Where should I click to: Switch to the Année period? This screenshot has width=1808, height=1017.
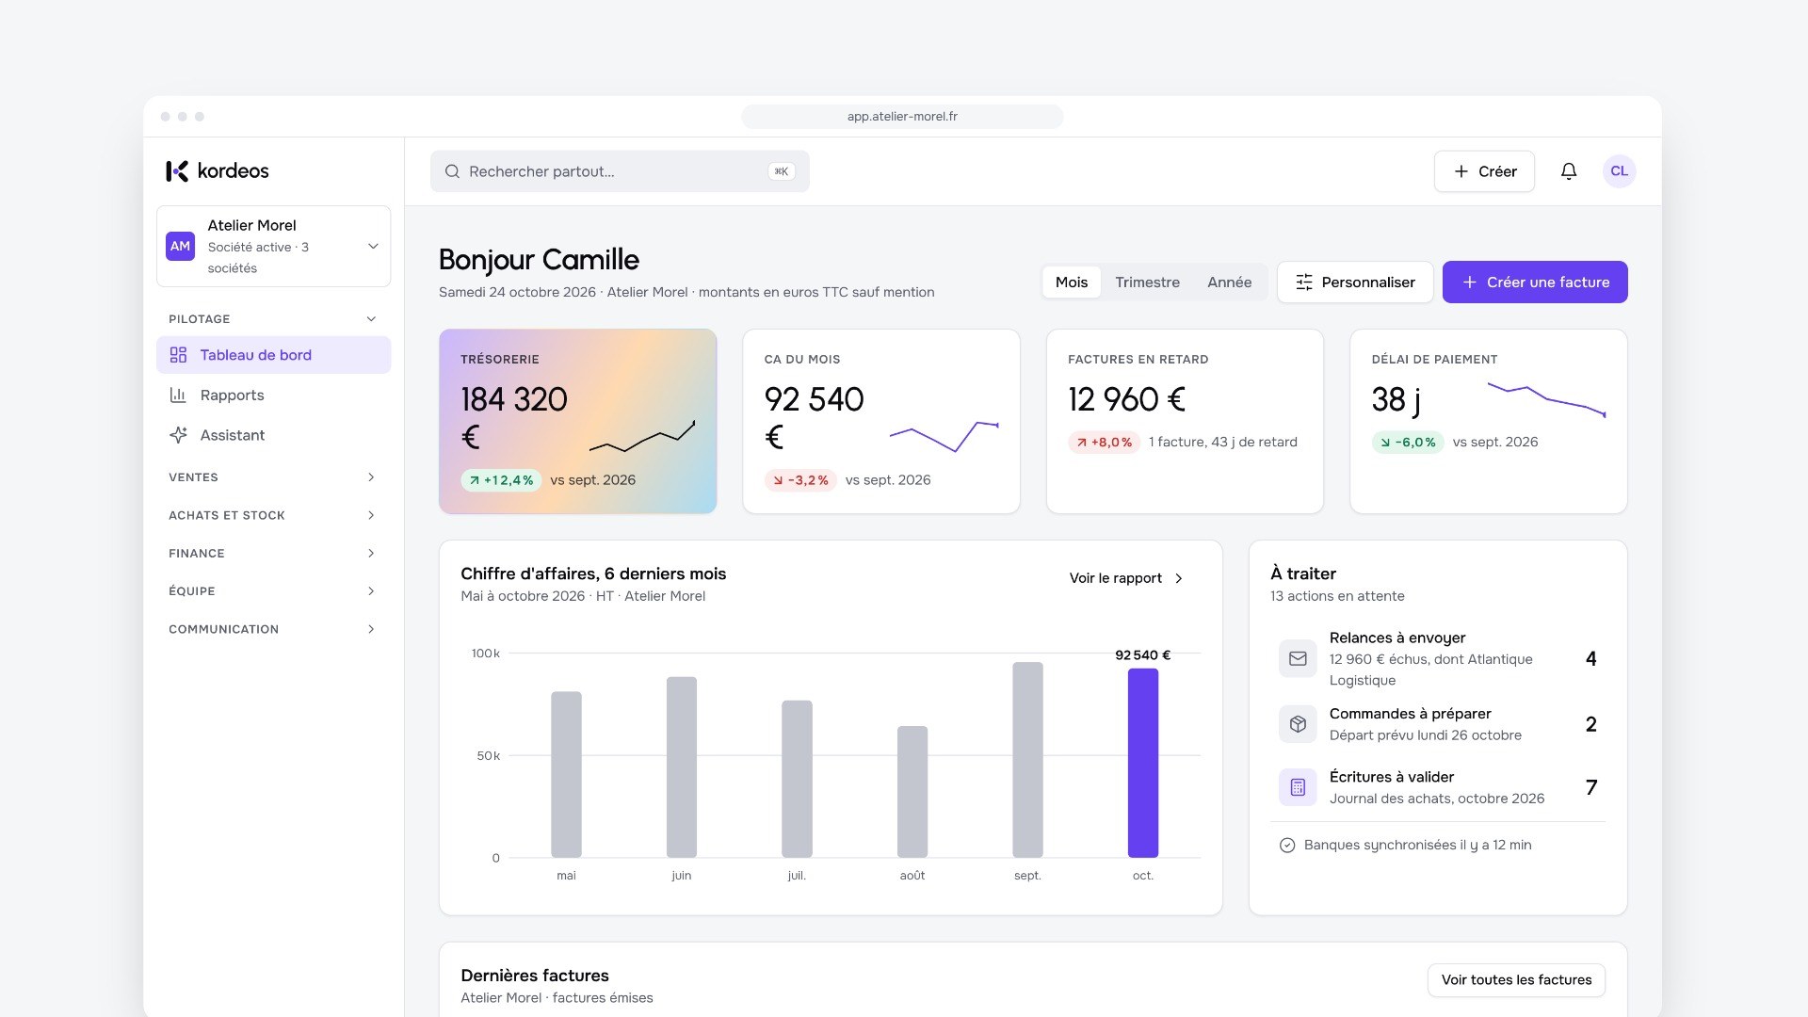tap(1229, 282)
